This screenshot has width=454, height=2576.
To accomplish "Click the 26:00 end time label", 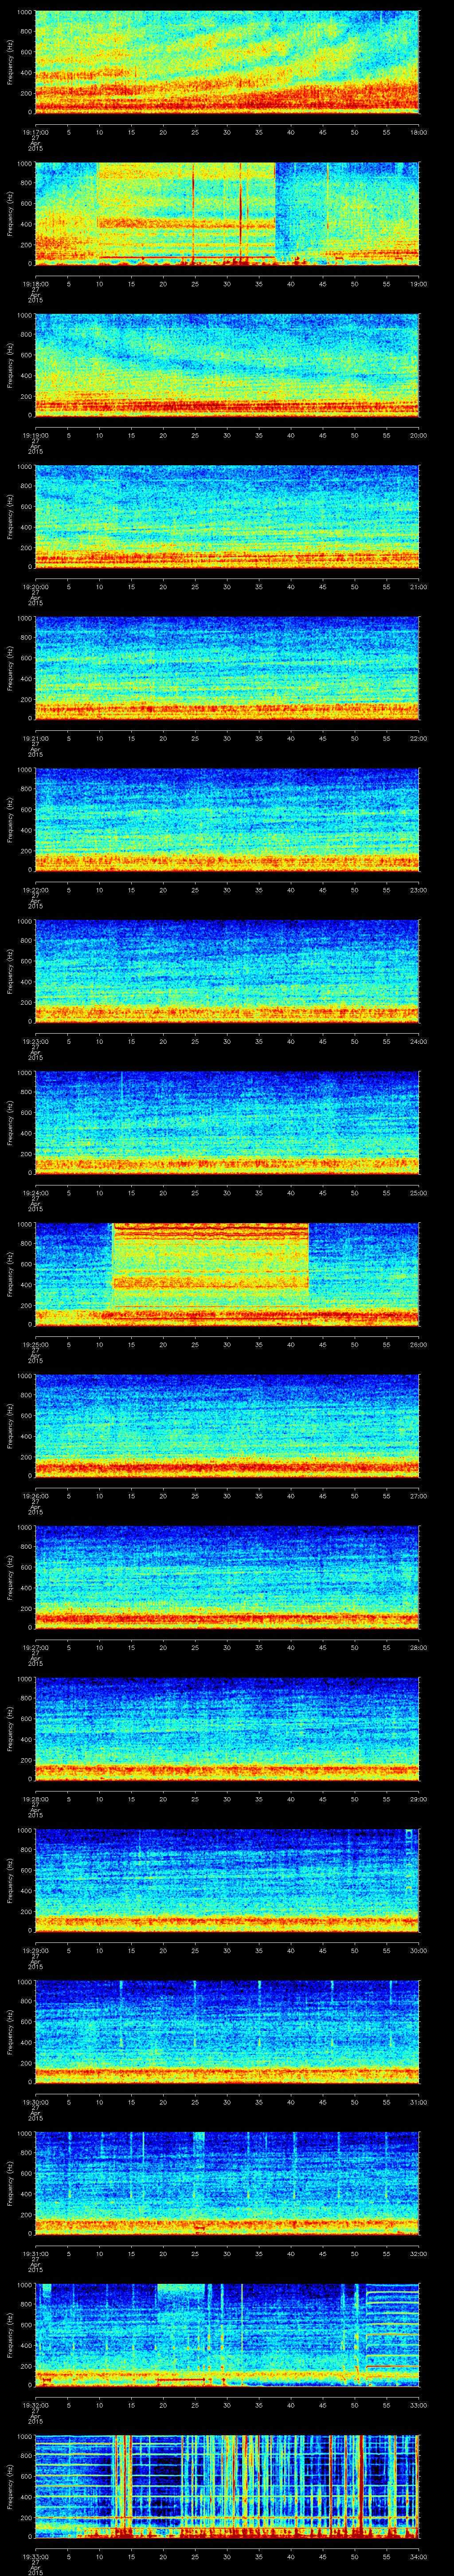I will tap(418, 1344).
